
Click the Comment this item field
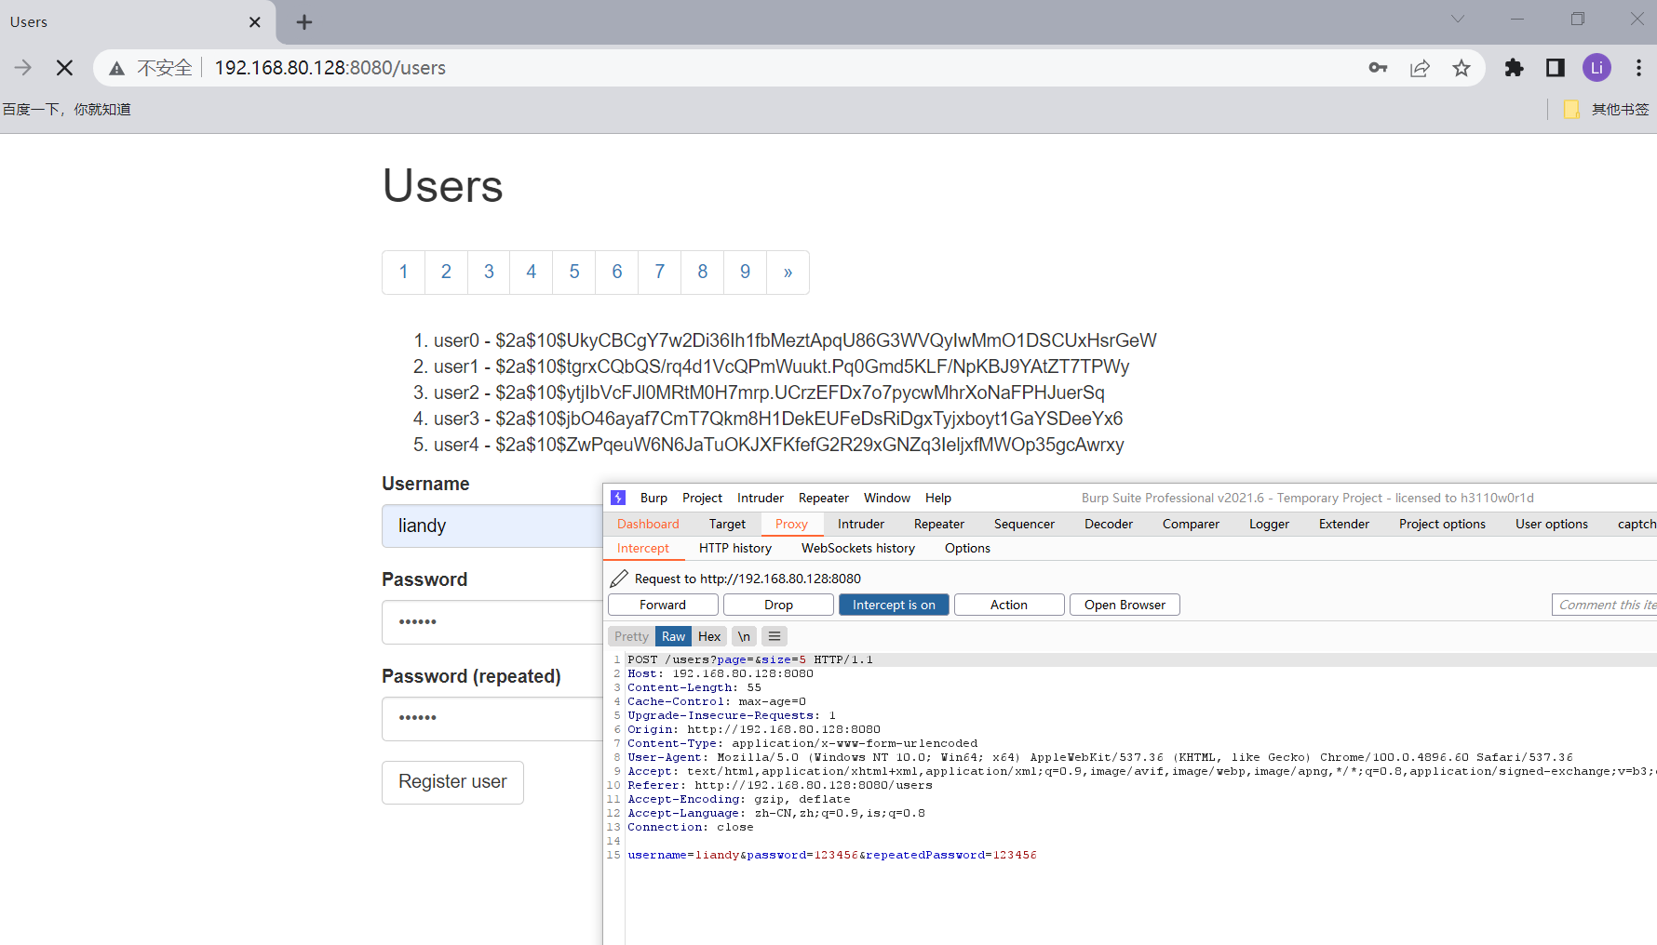pos(1605,605)
